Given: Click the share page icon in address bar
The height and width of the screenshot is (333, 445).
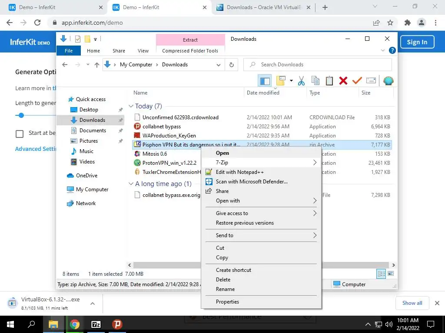Looking at the screenshot, I should tap(376, 23).
